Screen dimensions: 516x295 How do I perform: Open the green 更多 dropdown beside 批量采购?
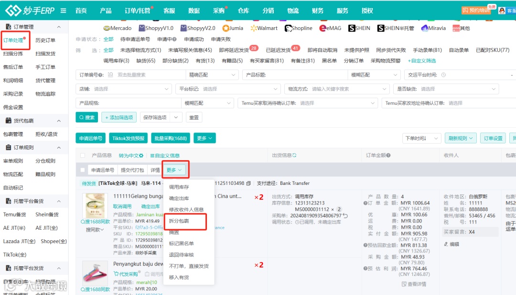204,138
